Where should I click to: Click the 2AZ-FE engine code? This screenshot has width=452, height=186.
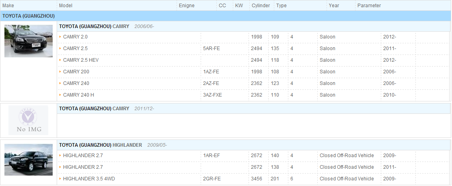[211, 83]
